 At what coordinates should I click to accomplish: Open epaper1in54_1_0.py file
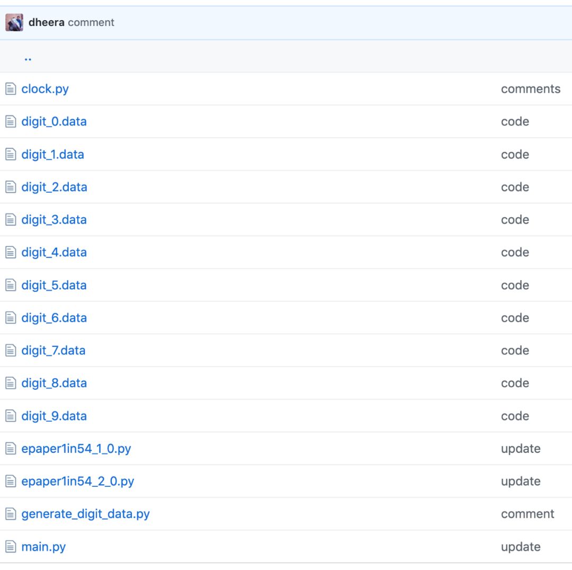(x=76, y=449)
